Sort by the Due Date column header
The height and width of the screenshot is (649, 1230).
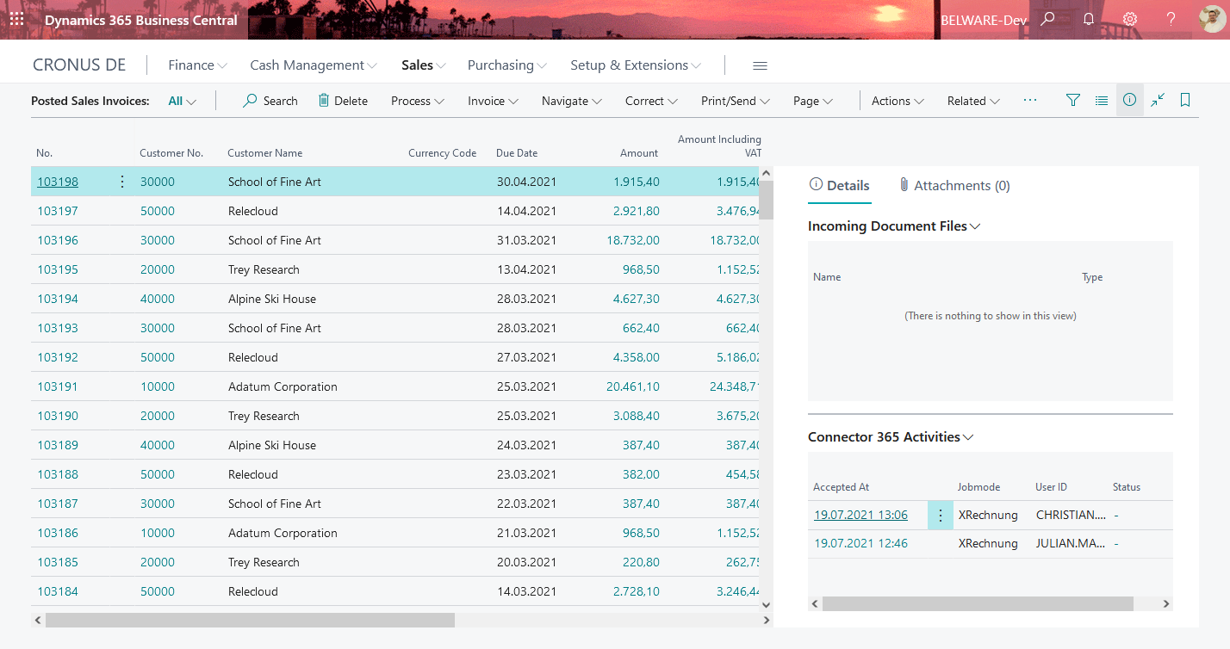(x=517, y=153)
